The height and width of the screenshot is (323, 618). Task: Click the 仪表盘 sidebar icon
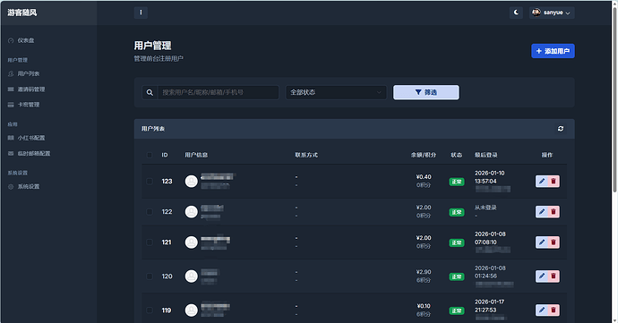[11, 40]
